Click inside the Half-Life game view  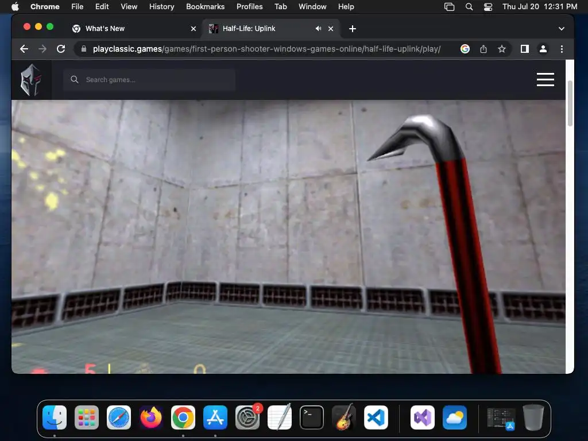[288, 236]
